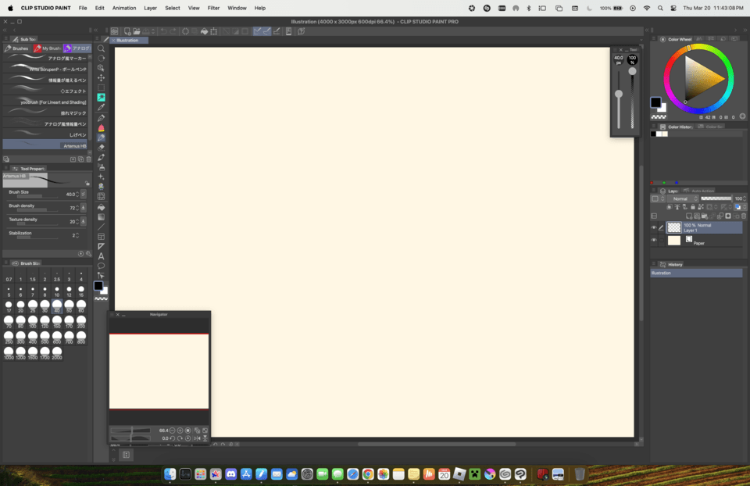Open Brush Size dynamics settings button
Screen dimensions: 750x486
84,195
